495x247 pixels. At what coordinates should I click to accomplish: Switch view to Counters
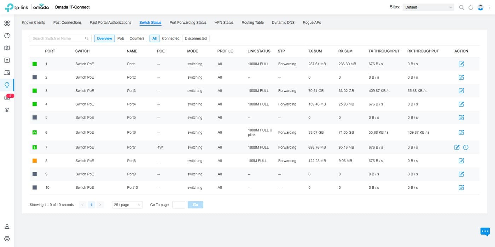point(137,38)
